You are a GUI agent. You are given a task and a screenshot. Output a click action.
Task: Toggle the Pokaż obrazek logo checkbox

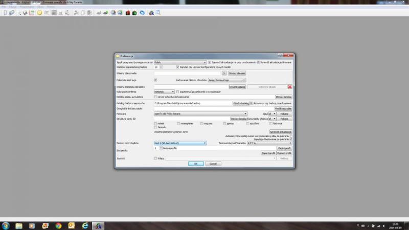click(x=155, y=80)
